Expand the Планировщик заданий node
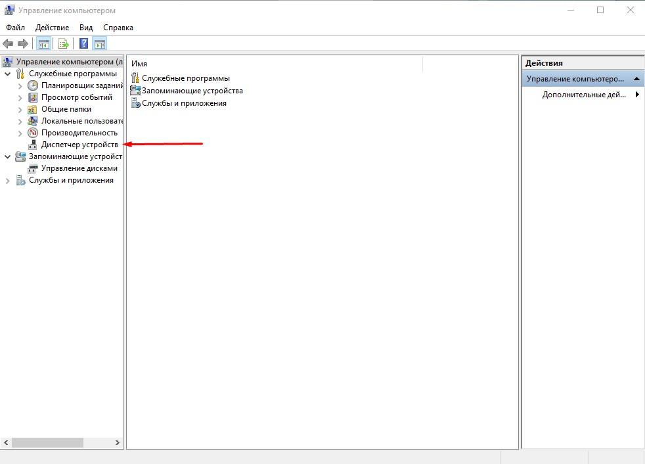 pyautogui.click(x=20, y=86)
